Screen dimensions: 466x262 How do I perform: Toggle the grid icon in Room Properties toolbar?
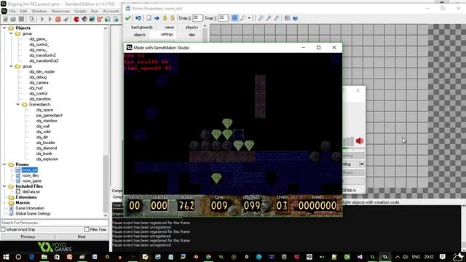click(234, 18)
